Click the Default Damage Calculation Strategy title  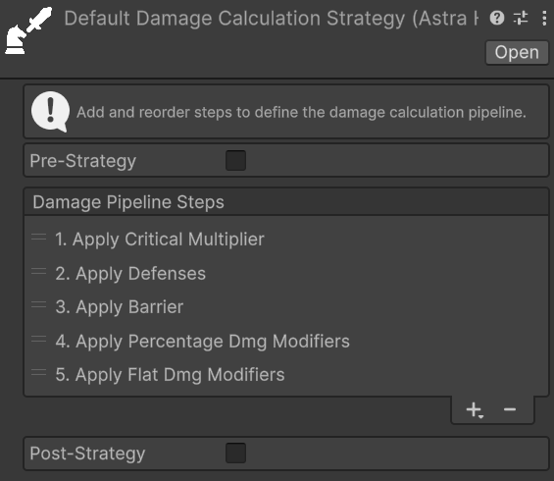click(272, 19)
